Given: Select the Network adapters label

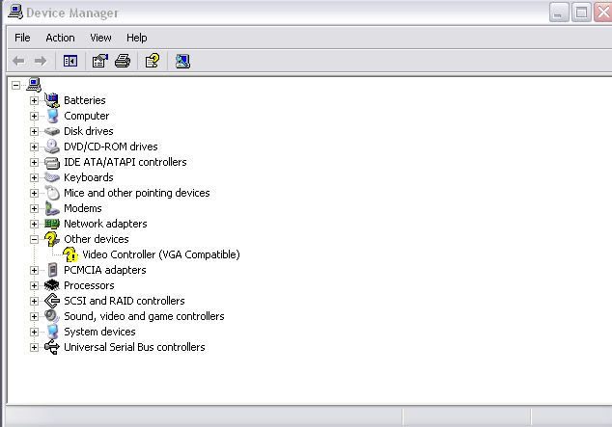Looking at the screenshot, I should 105,224.
